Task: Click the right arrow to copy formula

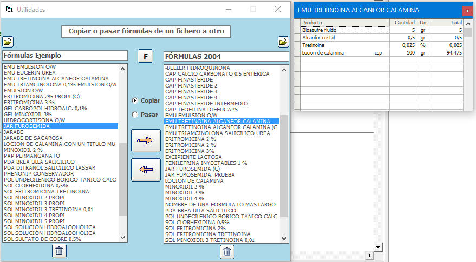Action: [146, 140]
